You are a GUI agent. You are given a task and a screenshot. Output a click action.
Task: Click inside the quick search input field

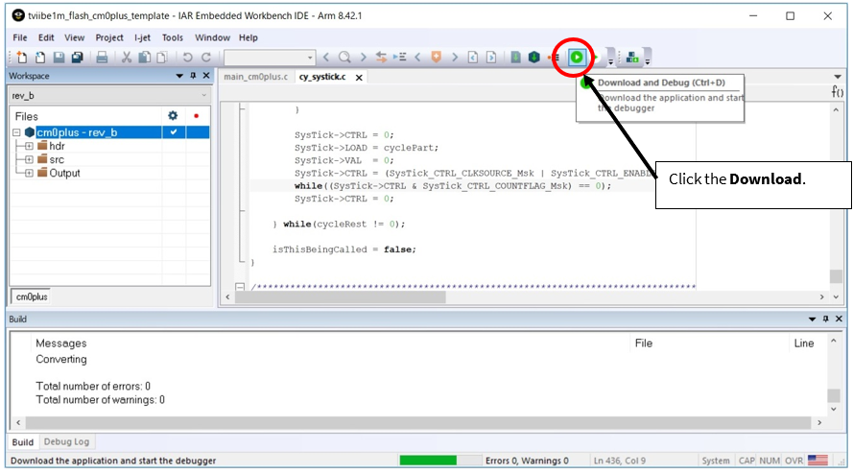[266, 58]
